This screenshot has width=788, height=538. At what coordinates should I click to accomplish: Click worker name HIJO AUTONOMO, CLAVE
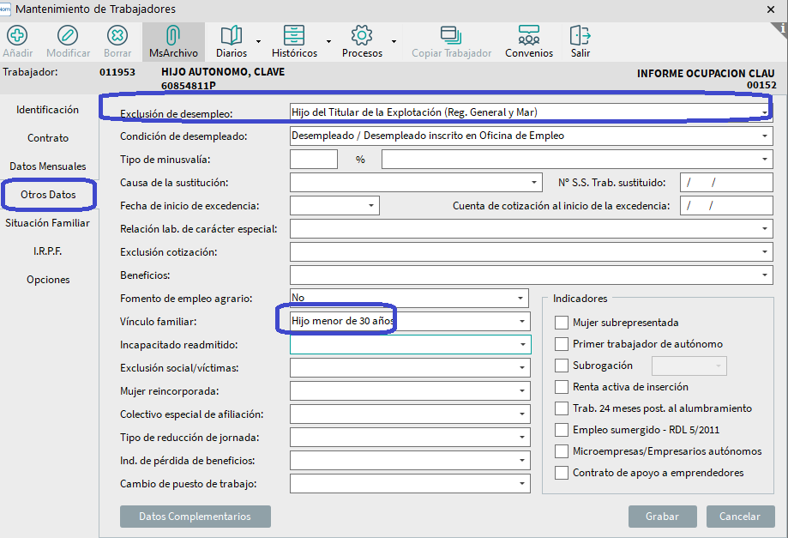tap(223, 72)
